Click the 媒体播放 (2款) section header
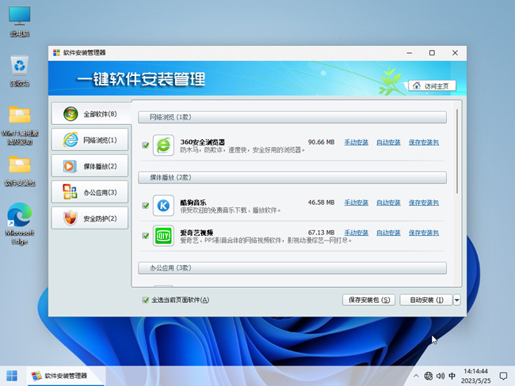The image size is (515, 386). pos(292,177)
